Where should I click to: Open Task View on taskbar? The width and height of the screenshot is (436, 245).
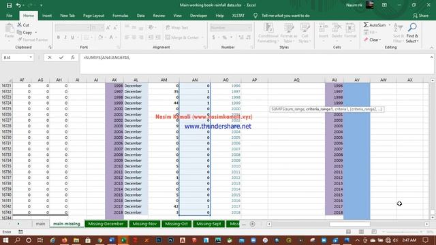coord(40,240)
